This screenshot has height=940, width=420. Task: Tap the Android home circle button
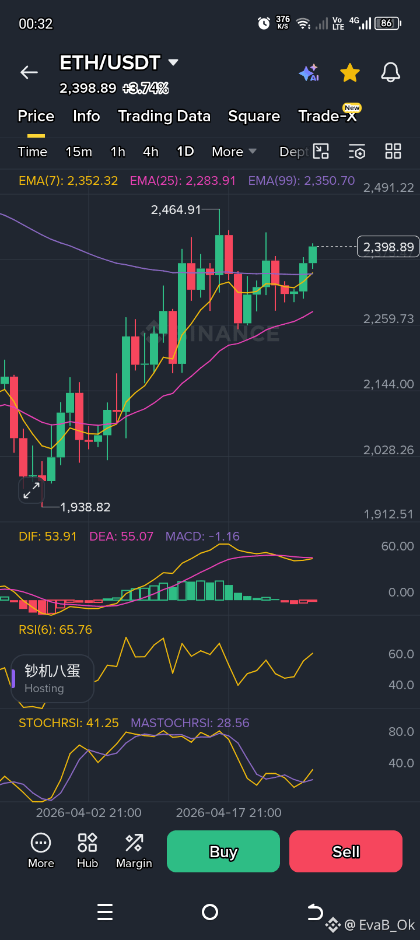(209, 912)
